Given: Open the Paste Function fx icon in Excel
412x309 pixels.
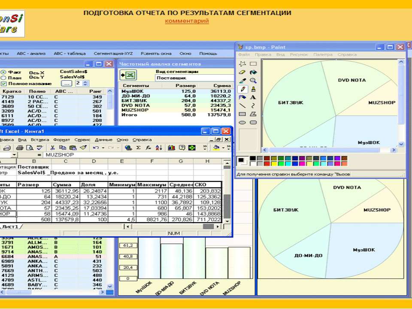Looking at the screenshot, I should [x=148, y=148].
